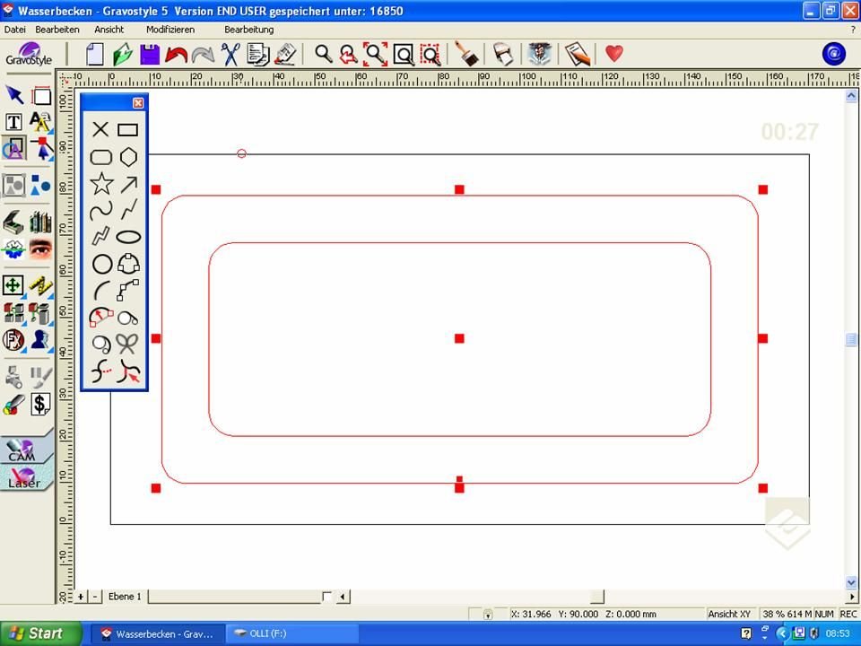
Task: Click the zoom selection icon with dashed frame
Action: click(x=430, y=55)
